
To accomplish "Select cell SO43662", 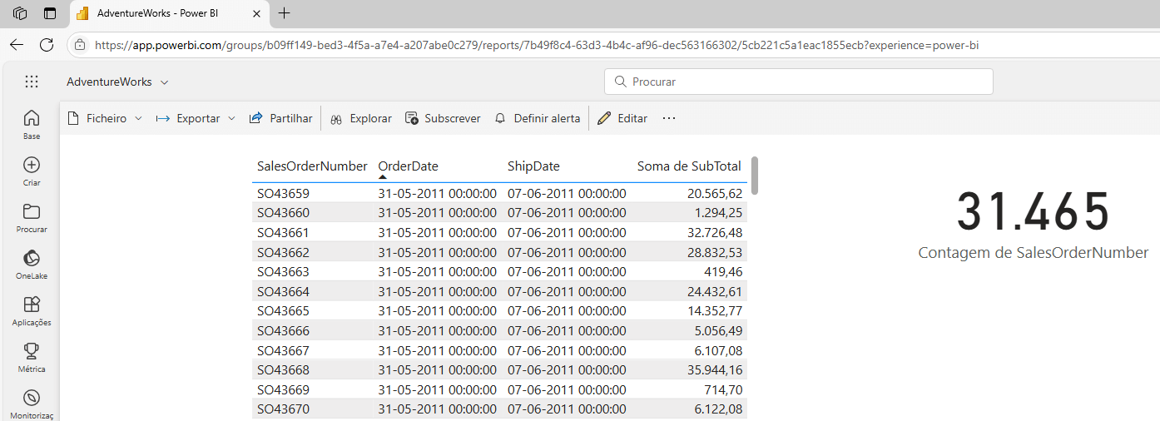I will coord(283,252).
